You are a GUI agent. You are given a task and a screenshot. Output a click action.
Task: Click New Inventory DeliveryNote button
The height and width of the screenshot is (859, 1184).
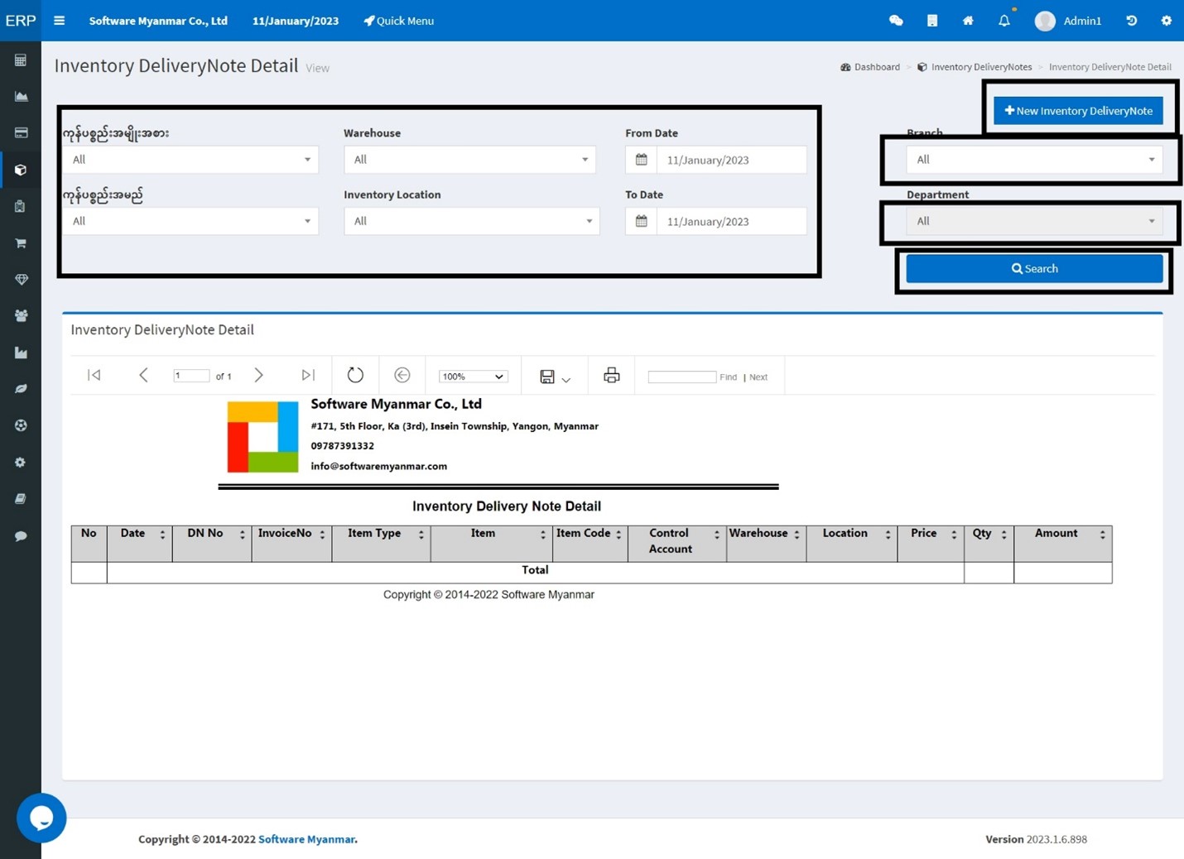coord(1078,110)
